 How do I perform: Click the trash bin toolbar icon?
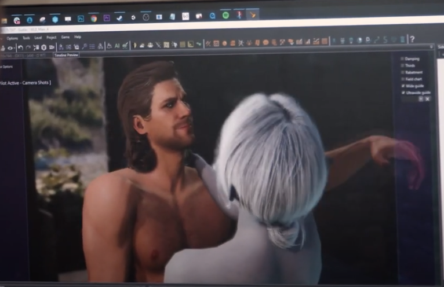pyautogui.click(x=402, y=39)
